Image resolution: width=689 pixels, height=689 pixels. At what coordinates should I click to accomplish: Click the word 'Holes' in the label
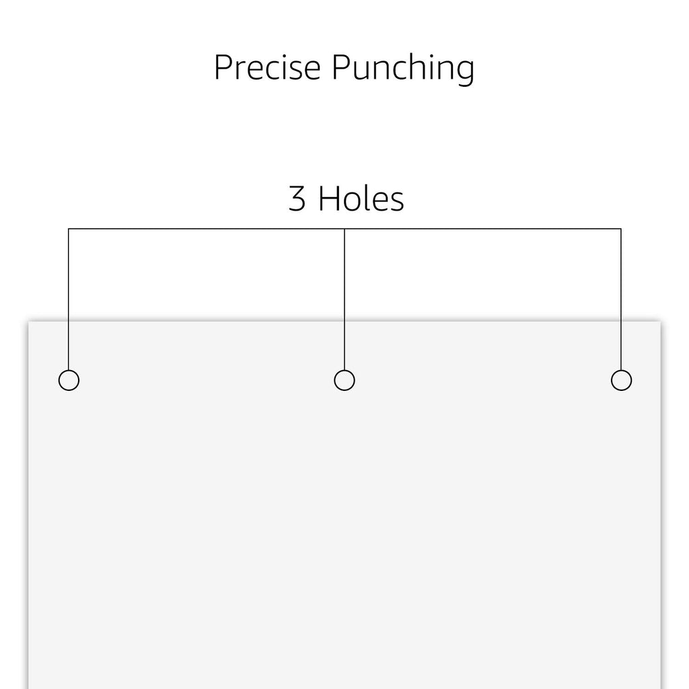click(x=361, y=198)
